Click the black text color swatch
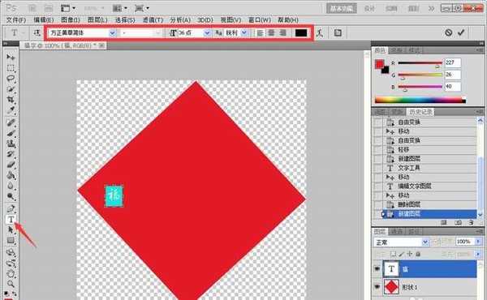 (301, 33)
